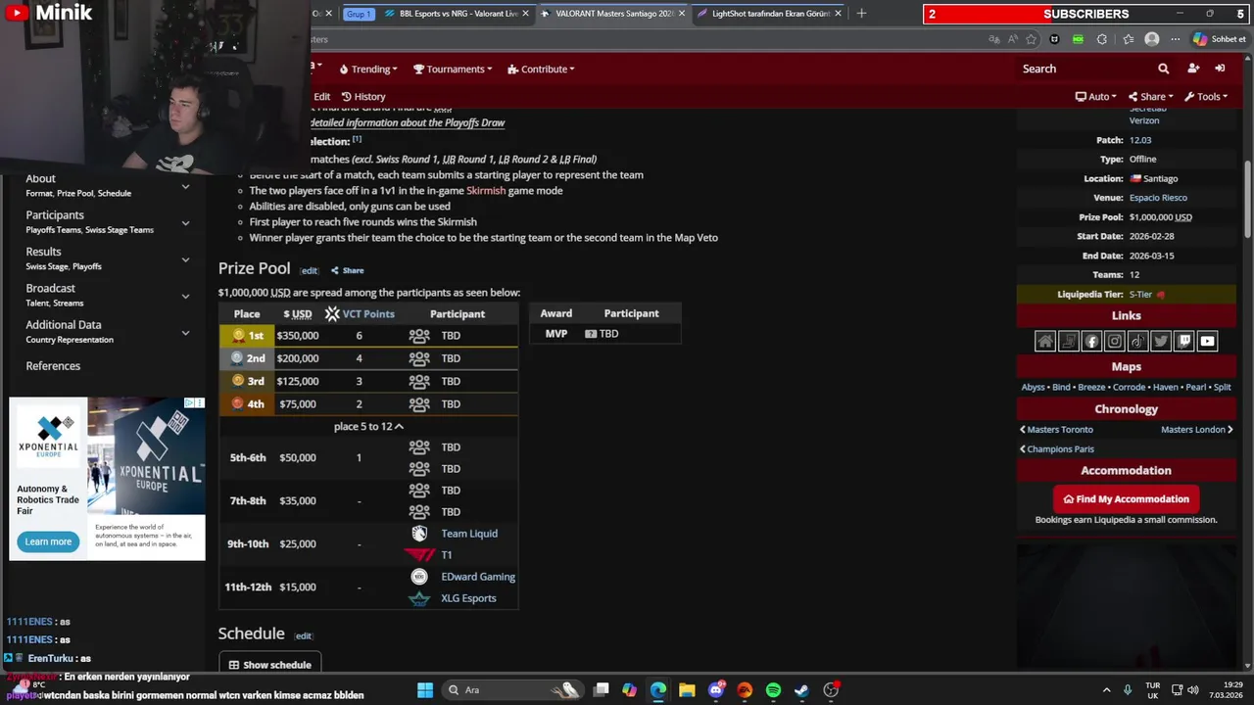Open File Explorer from the taskbar
This screenshot has height=705, width=1254.
[687, 690]
